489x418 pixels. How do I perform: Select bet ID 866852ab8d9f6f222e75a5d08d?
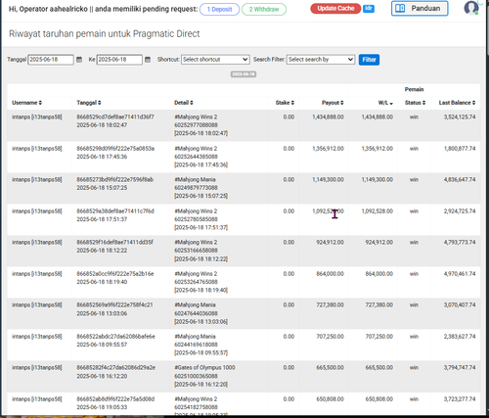(x=115, y=399)
